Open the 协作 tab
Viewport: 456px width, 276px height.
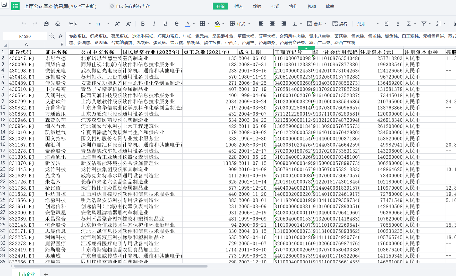coord(294,6)
